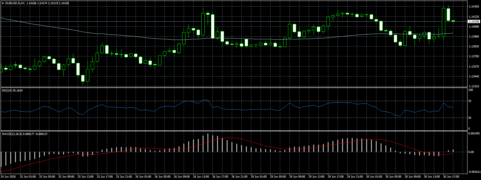The image size is (481, 180).
Task: Select the RSI(14) 55.1634 indicator label
Action: (12, 90)
